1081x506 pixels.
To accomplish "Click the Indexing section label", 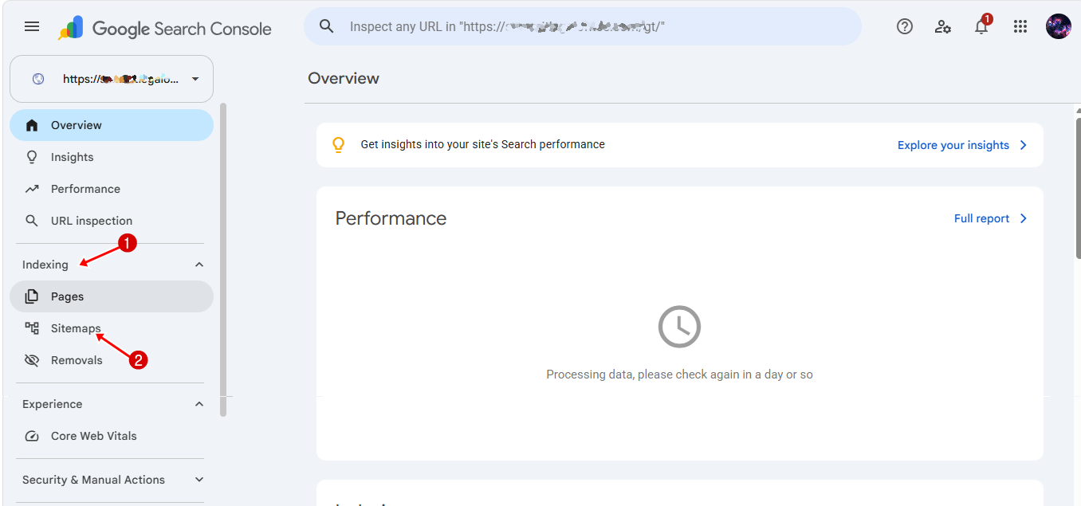I will pyautogui.click(x=45, y=265).
